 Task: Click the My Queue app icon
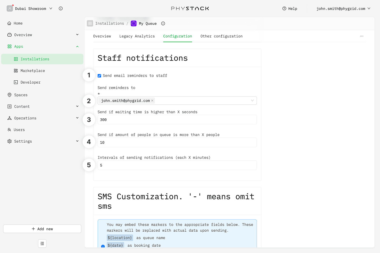(x=134, y=23)
